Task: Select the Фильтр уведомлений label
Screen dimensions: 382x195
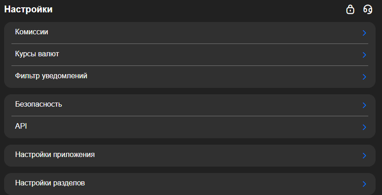Action: click(x=51, y=76)
